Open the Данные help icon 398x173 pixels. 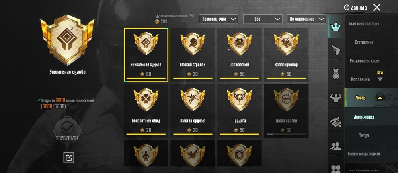[x=347, y=8]
